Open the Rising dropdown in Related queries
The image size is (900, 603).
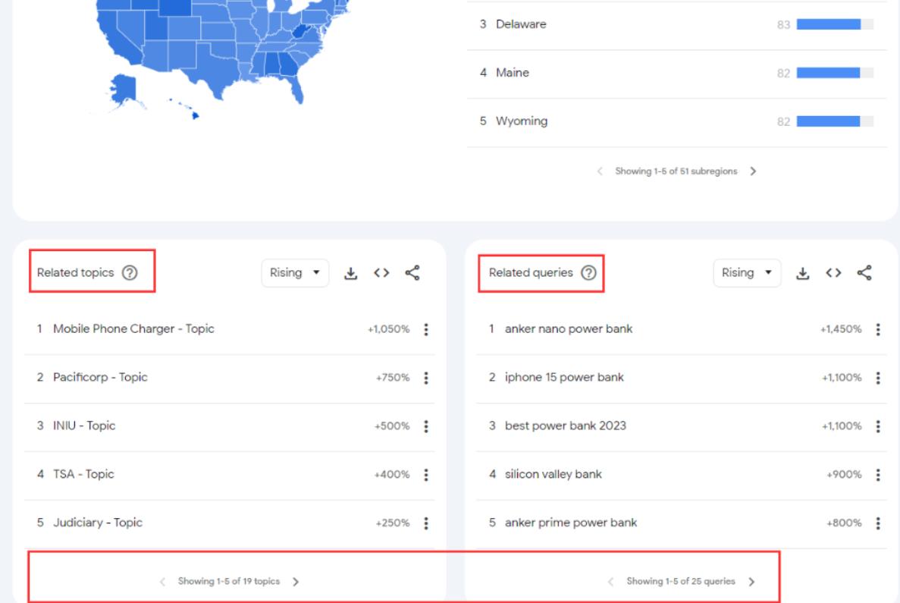tap(748, 272)
